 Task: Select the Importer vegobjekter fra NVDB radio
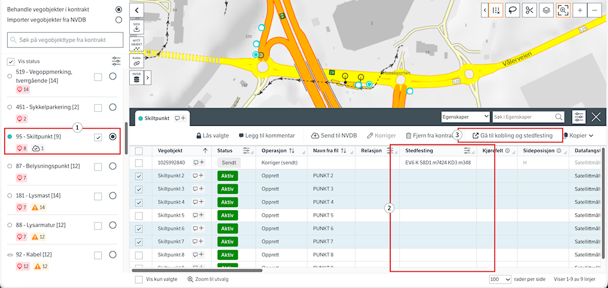tap(118, 20)
